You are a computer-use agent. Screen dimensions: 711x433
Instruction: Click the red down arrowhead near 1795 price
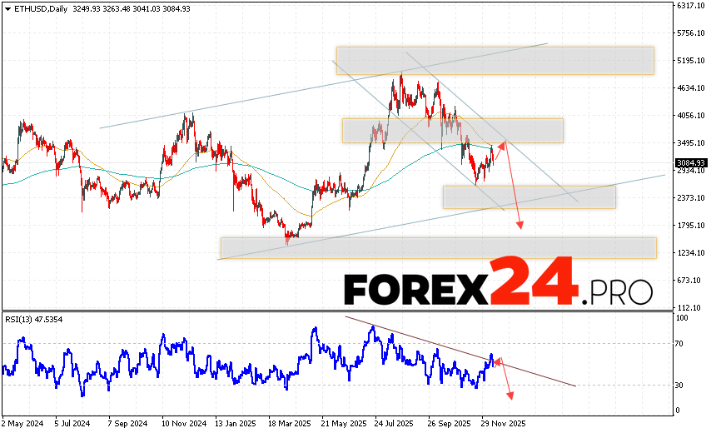tap(522, 224)
